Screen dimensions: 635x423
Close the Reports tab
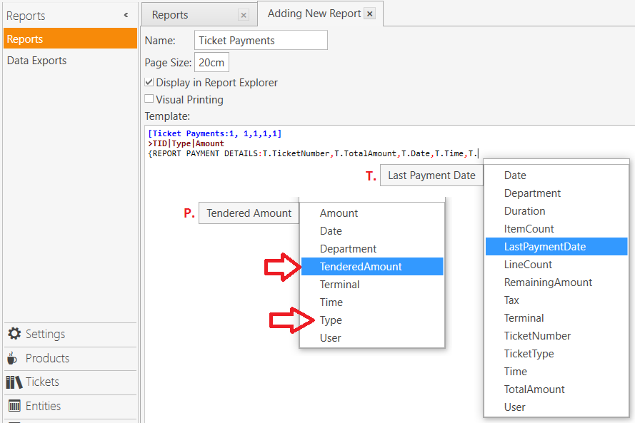point(244,16)
